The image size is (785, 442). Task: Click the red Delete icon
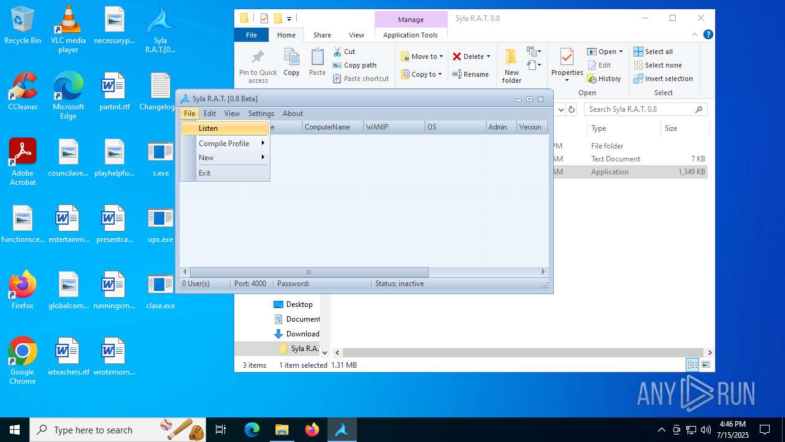tap(457, 56)
